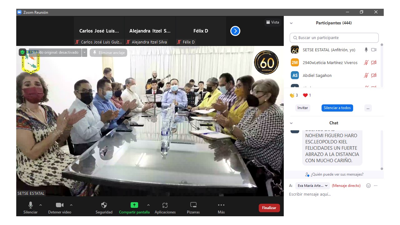Viewport: 400px width, 225px height.
Task: Select Alejandra Itzel Silva video thumbnail
Action: 150,31
